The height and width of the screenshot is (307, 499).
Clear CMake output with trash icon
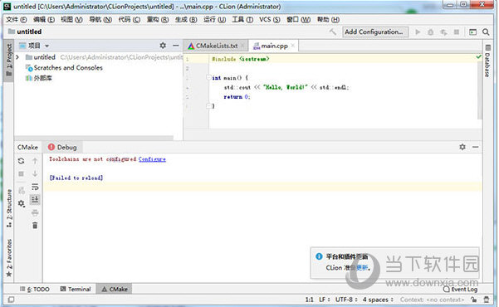[35, 226]
